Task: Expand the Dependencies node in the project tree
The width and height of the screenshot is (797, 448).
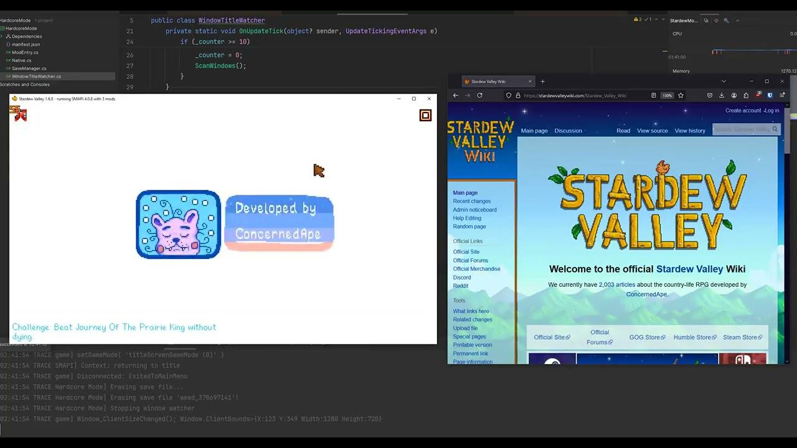Action: tap(2, 36)
